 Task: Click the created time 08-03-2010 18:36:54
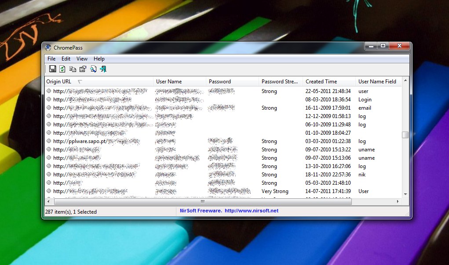click(328, 99)
